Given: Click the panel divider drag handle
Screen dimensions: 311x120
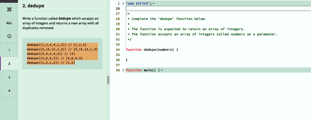Looking at the screenshot, I should pyautogui.click(x=108, y=80).
